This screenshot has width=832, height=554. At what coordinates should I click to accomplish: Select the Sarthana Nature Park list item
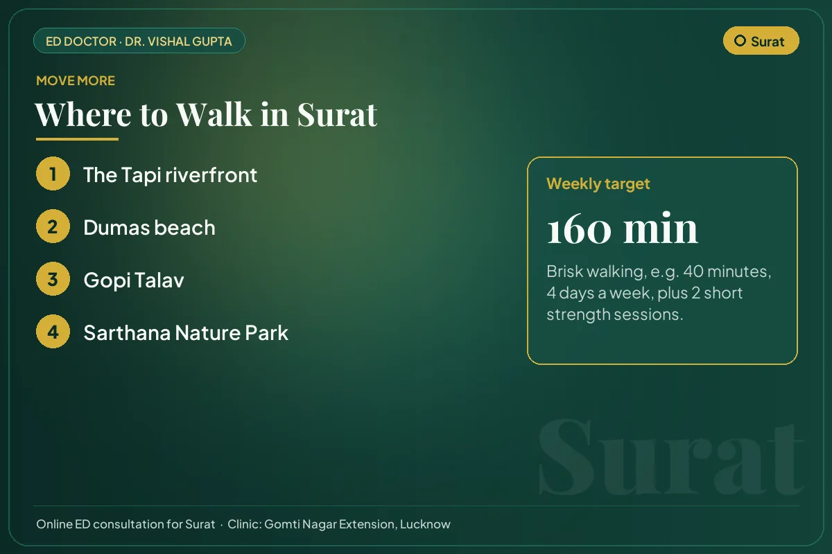pos(186,332)
